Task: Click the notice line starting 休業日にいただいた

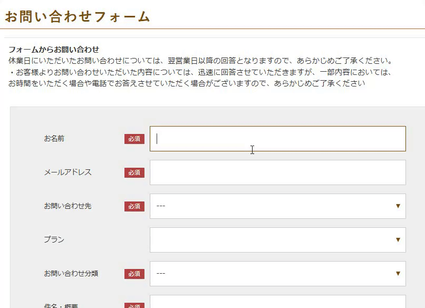Action: tap(200, 61)
